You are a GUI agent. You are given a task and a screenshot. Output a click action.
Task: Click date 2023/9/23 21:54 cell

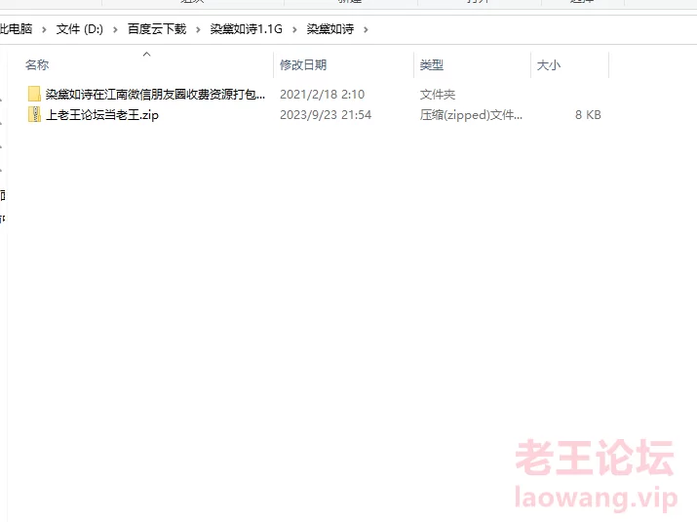(x=326, y=115)
